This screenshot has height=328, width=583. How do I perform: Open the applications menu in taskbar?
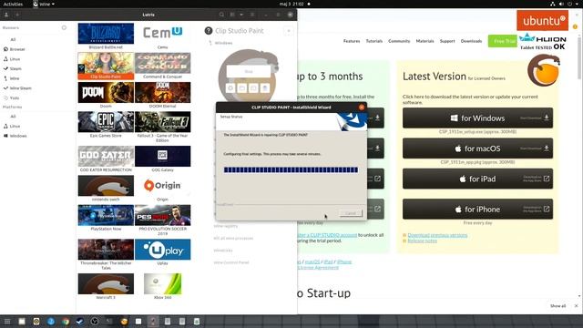click(7, 322)
